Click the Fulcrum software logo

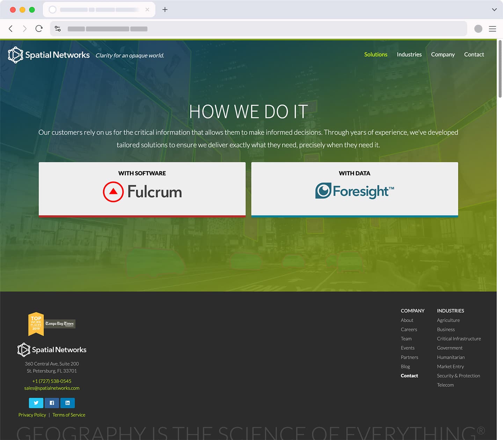pos(142,192)
